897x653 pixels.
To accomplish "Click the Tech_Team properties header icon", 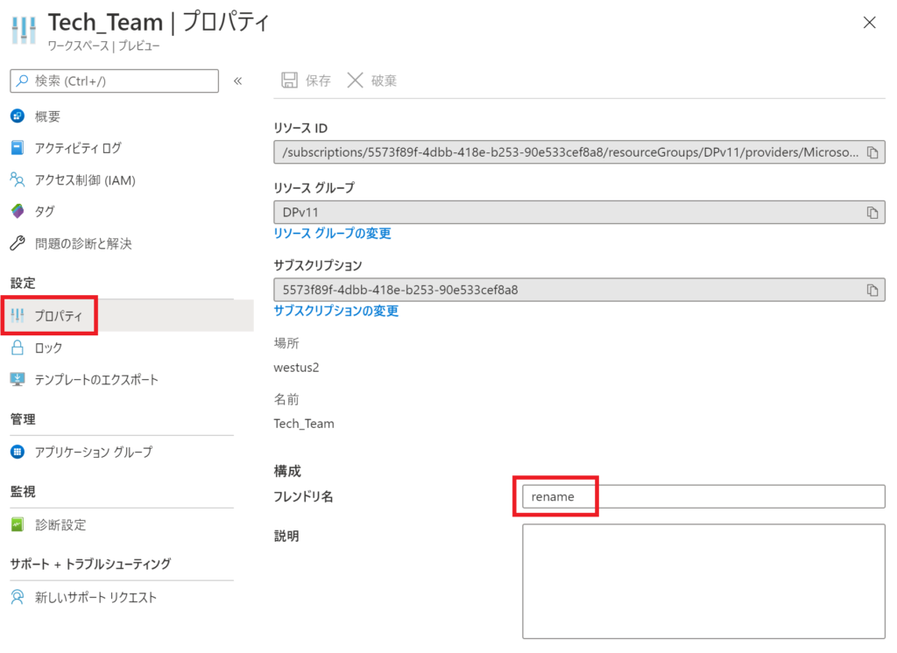I will [24, 30].
